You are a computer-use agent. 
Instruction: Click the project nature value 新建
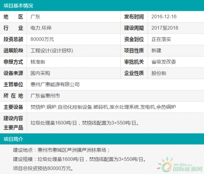click(x=156, y=51)
